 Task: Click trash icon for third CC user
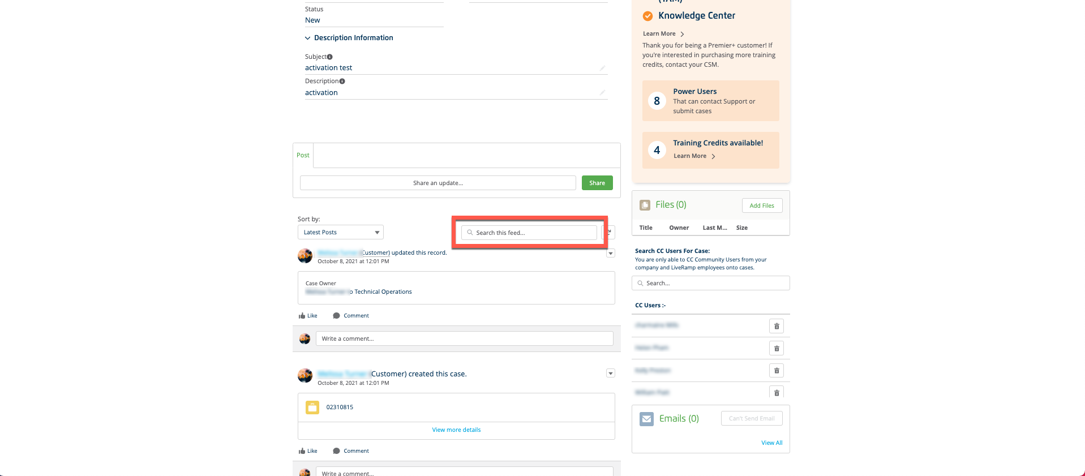click(x=776, y=371)
